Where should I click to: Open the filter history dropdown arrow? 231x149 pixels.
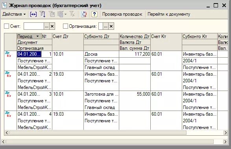click(66, 14)
